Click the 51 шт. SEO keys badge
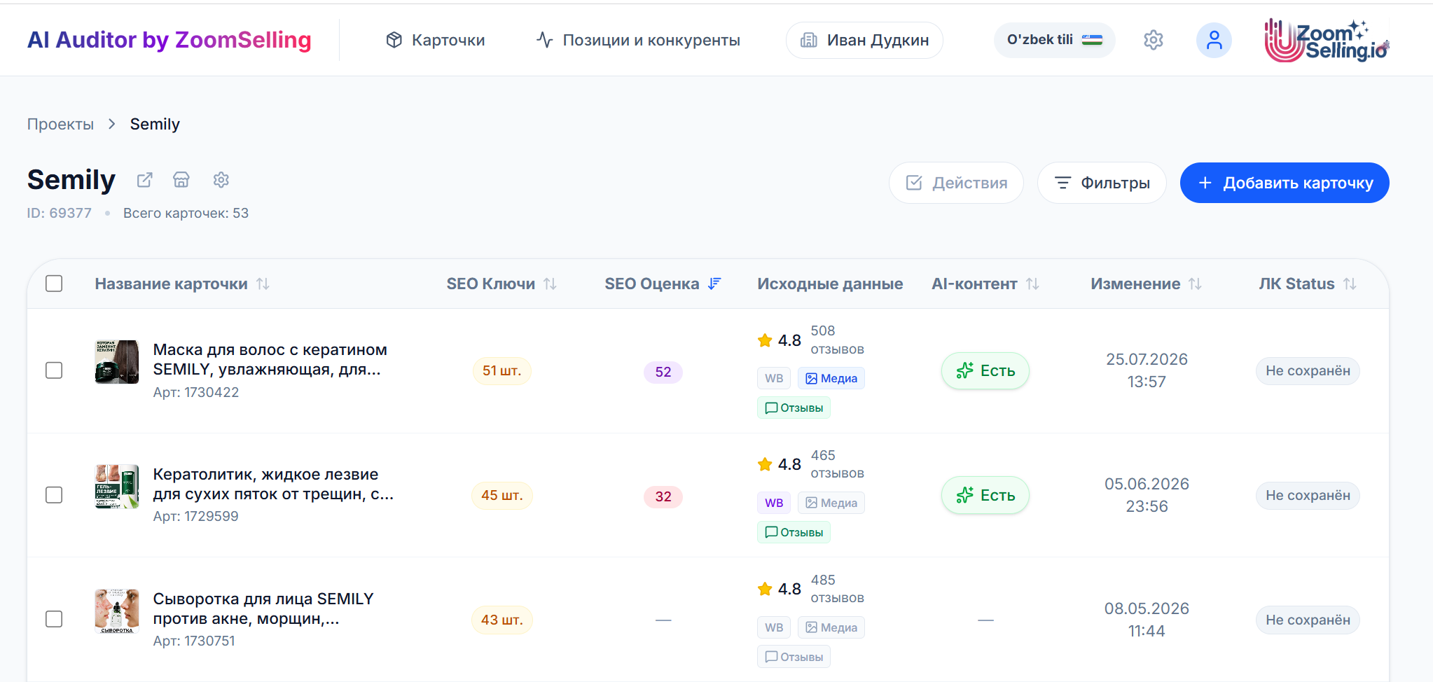 click(x=501, y=370)
